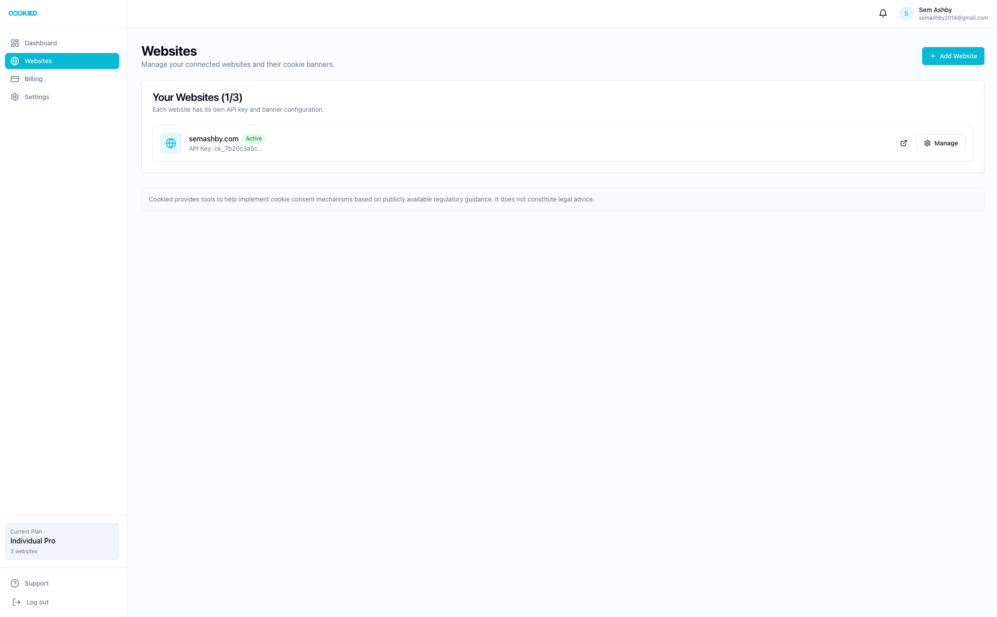Open the Dashboard page from sidebar
This screenshot has height=617, width=997.
coord(40,43)
